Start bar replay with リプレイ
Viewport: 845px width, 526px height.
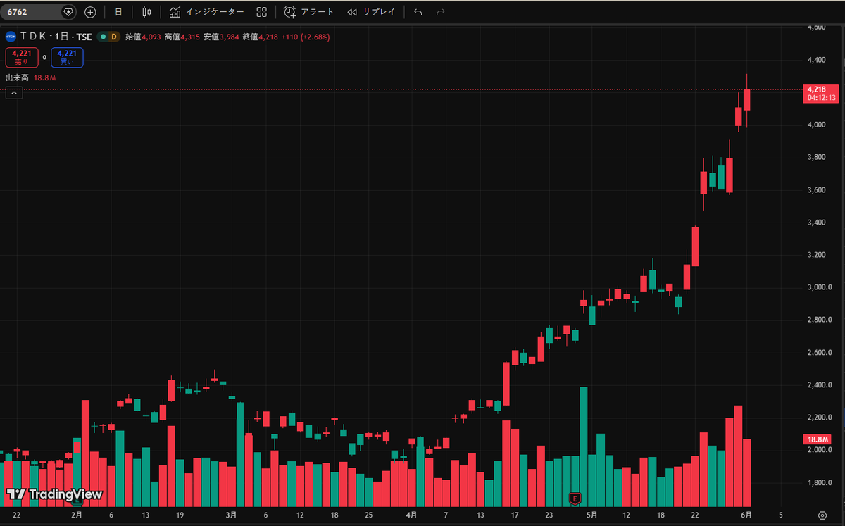[371, 12]
